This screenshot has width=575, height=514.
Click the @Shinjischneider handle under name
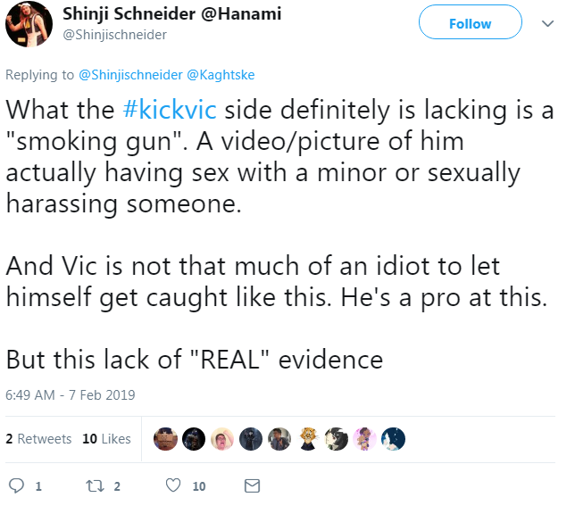115,35
